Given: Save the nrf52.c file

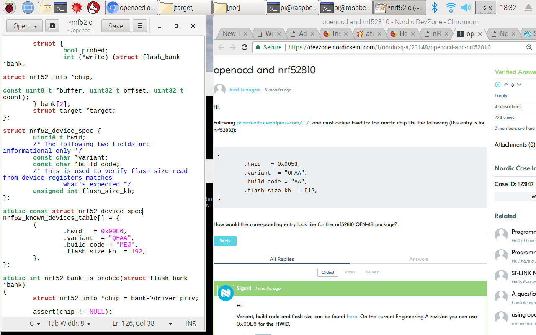Looking at the screenshot, I should click(116, 26).
